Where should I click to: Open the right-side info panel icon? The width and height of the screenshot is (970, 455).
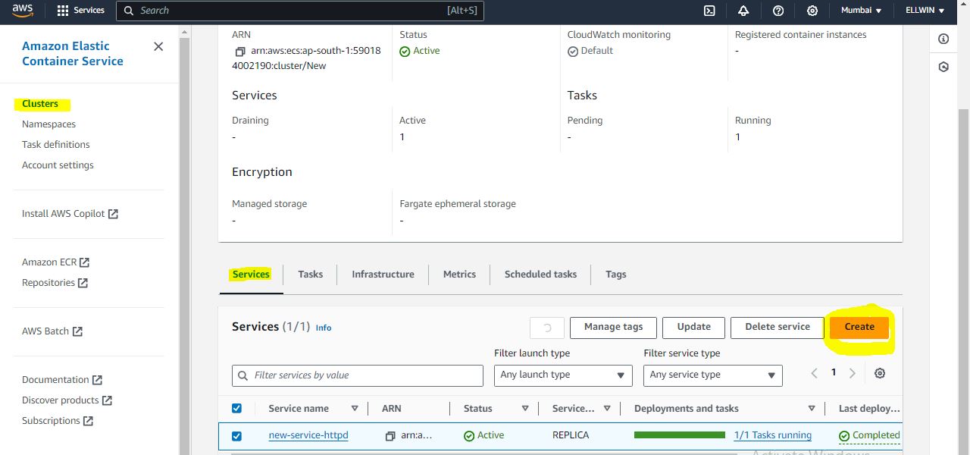click(x=943, y=39)
